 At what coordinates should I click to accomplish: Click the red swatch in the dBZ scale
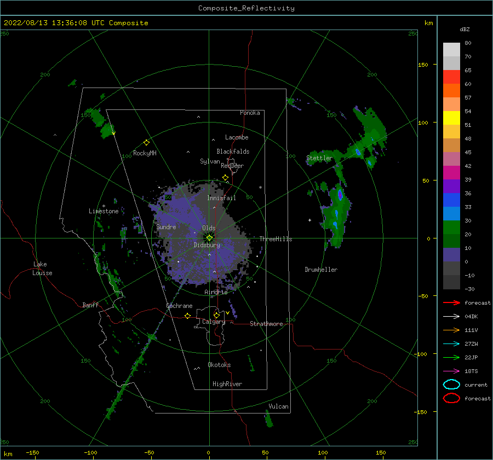pyautogui.click(x=451, y=77)
